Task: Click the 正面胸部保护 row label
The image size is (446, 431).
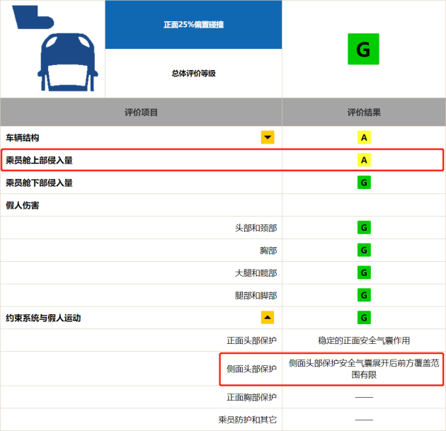Action: coord(251,397)
